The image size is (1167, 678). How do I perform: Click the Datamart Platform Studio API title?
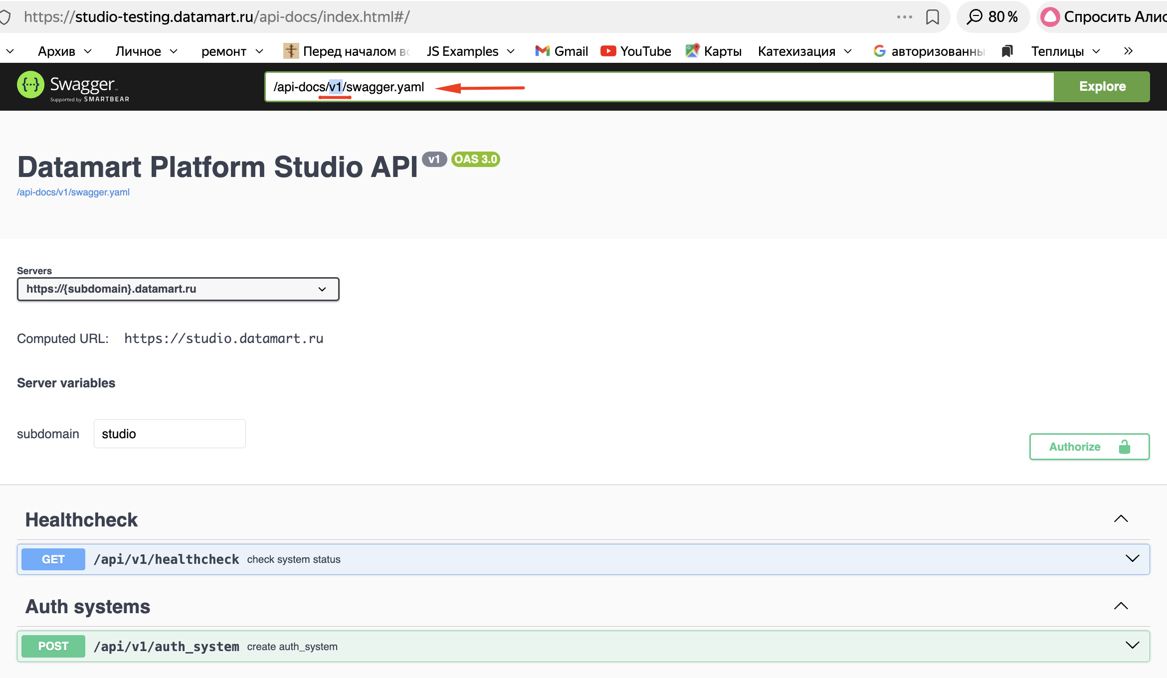point(217,167)
